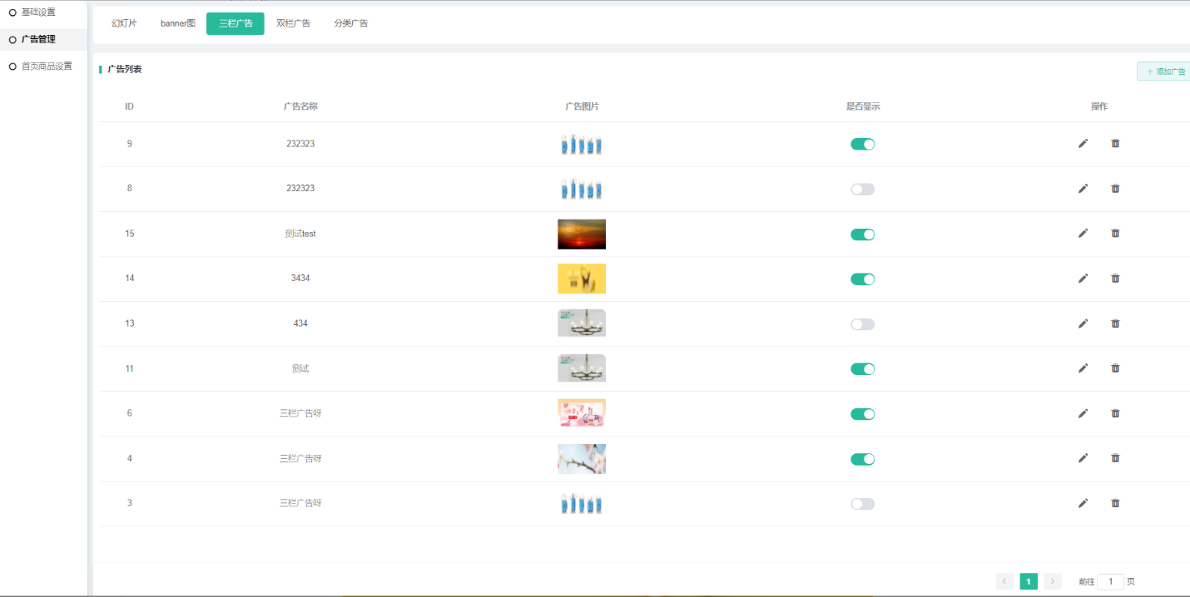Delete the advertisement with ID 11

[1115, 368]
